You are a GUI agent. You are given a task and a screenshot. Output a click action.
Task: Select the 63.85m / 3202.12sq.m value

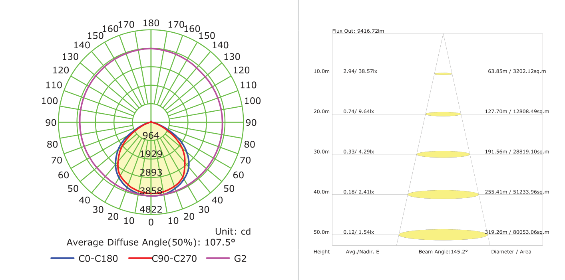[x=517, y=71]
